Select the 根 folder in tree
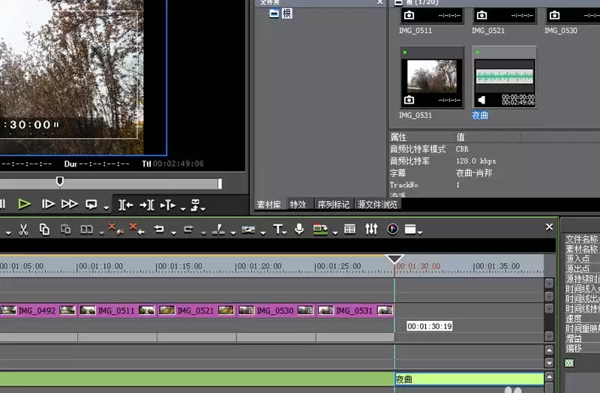Screen dimensions: 600x393 pyautogui.click(x=286, y=13)
